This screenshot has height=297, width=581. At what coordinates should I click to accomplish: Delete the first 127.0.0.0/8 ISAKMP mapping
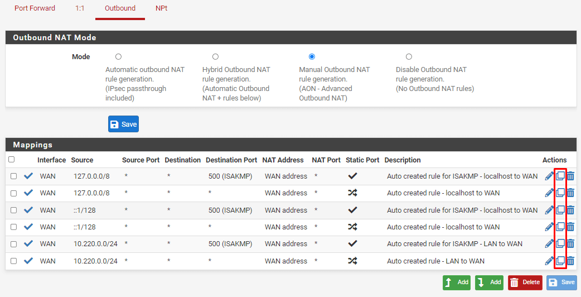(x=570, y=176)
